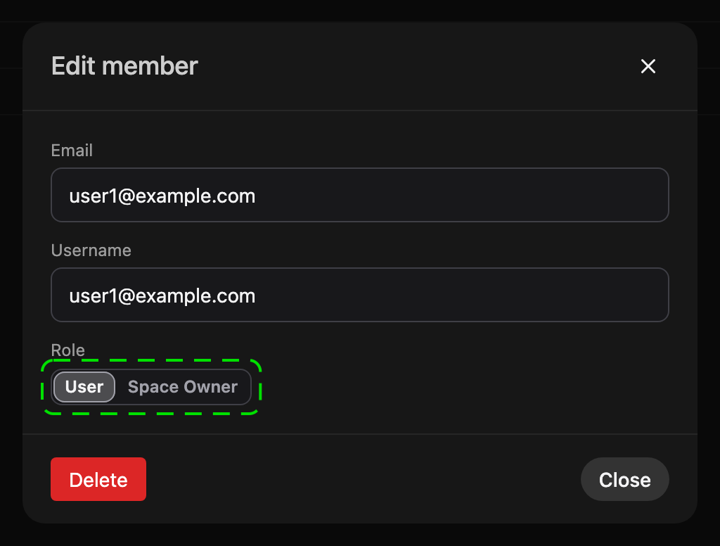Screen dimensions: 720x546
Task: Pick the highlighted User segment
Action: pos(84,387)
